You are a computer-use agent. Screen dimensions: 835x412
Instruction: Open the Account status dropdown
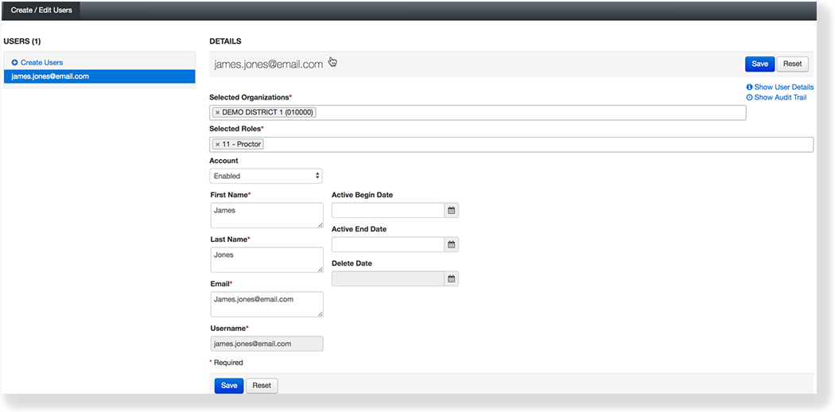[x=266, y=176]
